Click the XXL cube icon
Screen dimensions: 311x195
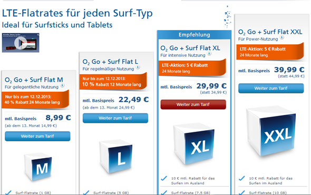click(271, 132)
